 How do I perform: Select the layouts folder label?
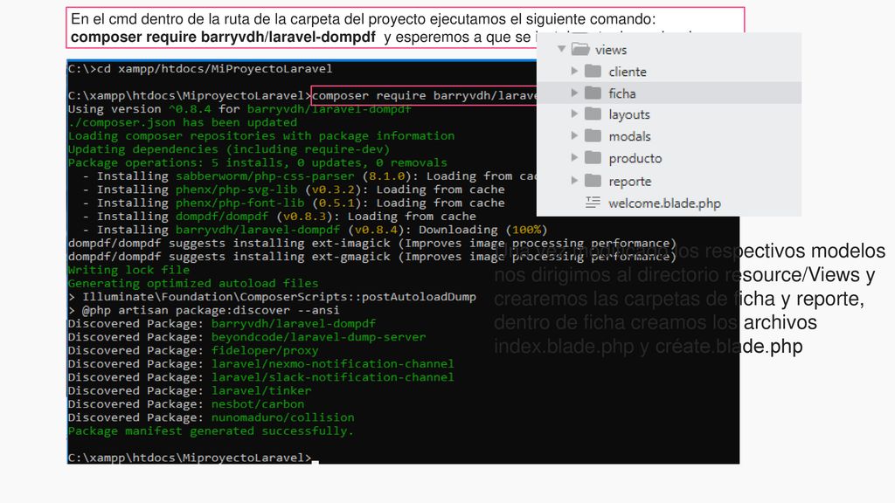tap(629, 115)
